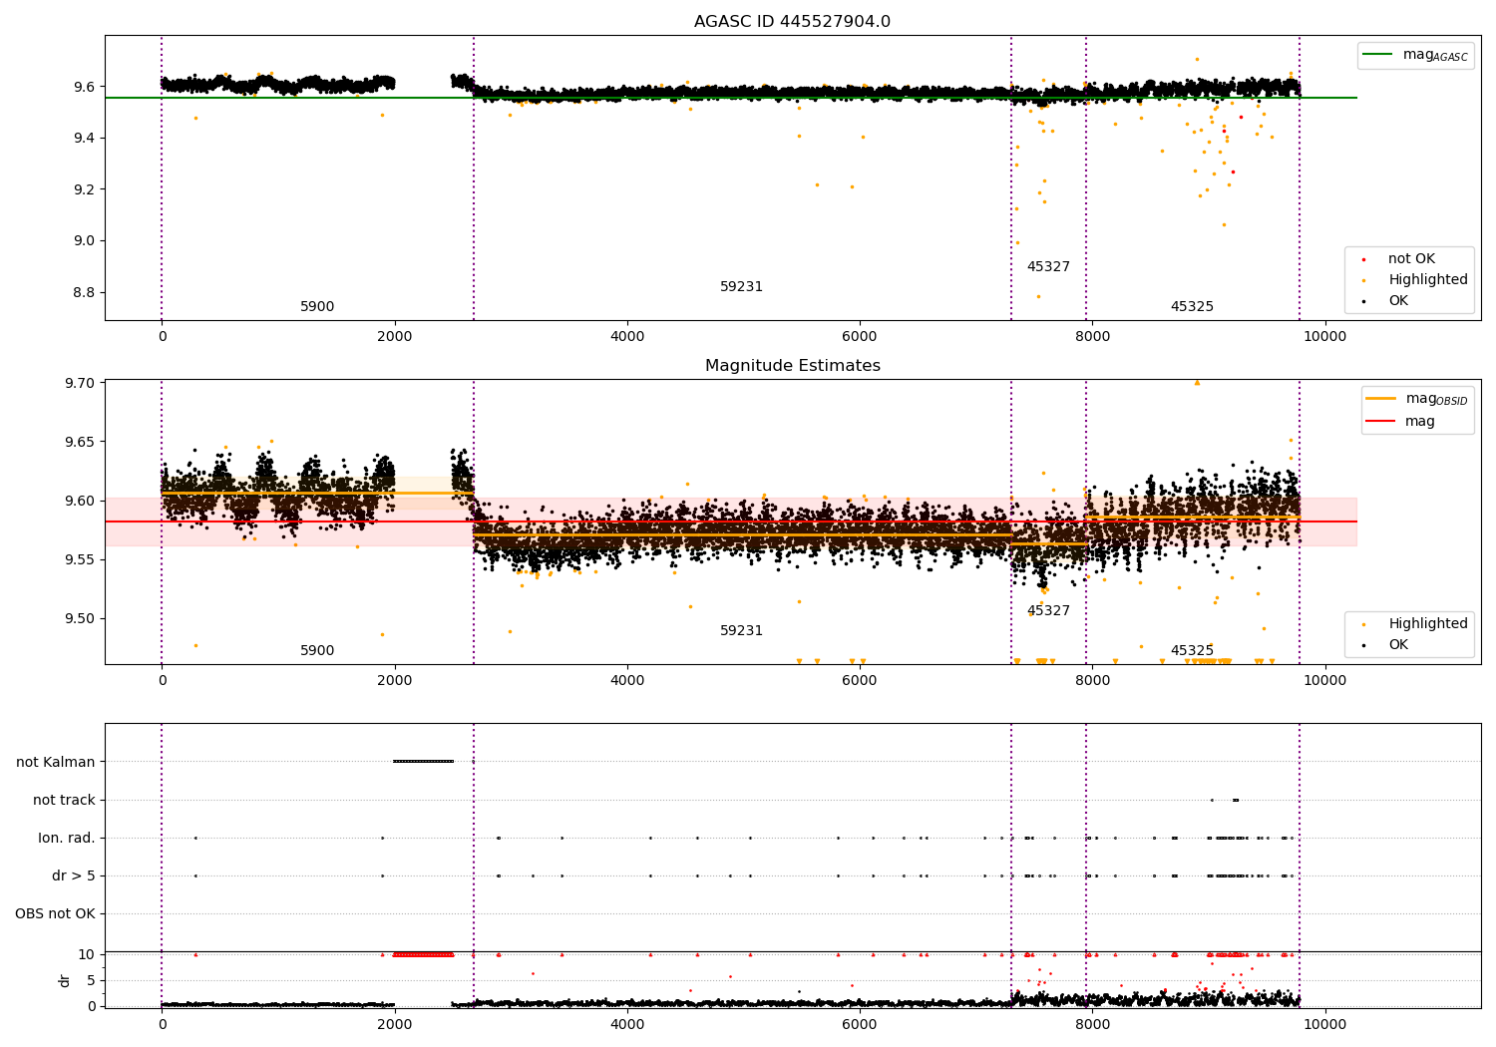Click the '5900' obsid label in top plot
Image resolution: width=1496 pixels, height=1047 pixels.
317,306
